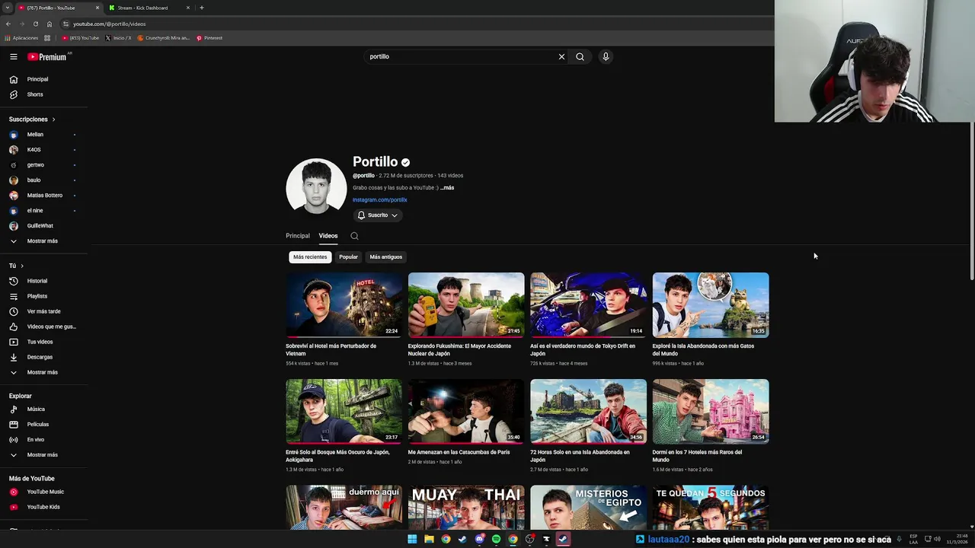Open Isla Abandonada con Gatos thumbnail
The width and height of the screenshot is (975, 548).
coord(711,304)
